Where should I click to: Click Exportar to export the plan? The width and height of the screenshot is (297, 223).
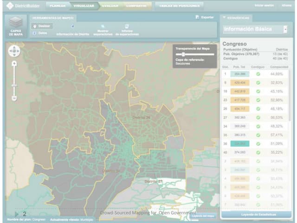tap(205, 17)
